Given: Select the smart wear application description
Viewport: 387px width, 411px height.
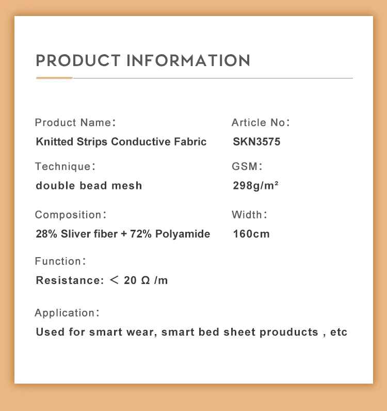Looking at the screenshot, I should coord(191,332).
